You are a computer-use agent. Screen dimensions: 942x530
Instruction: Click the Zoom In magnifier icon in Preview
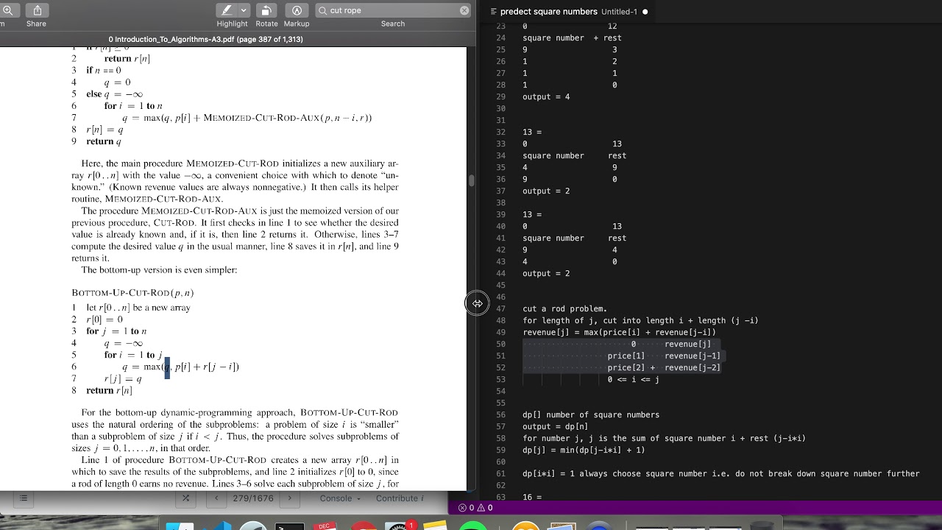7,10
